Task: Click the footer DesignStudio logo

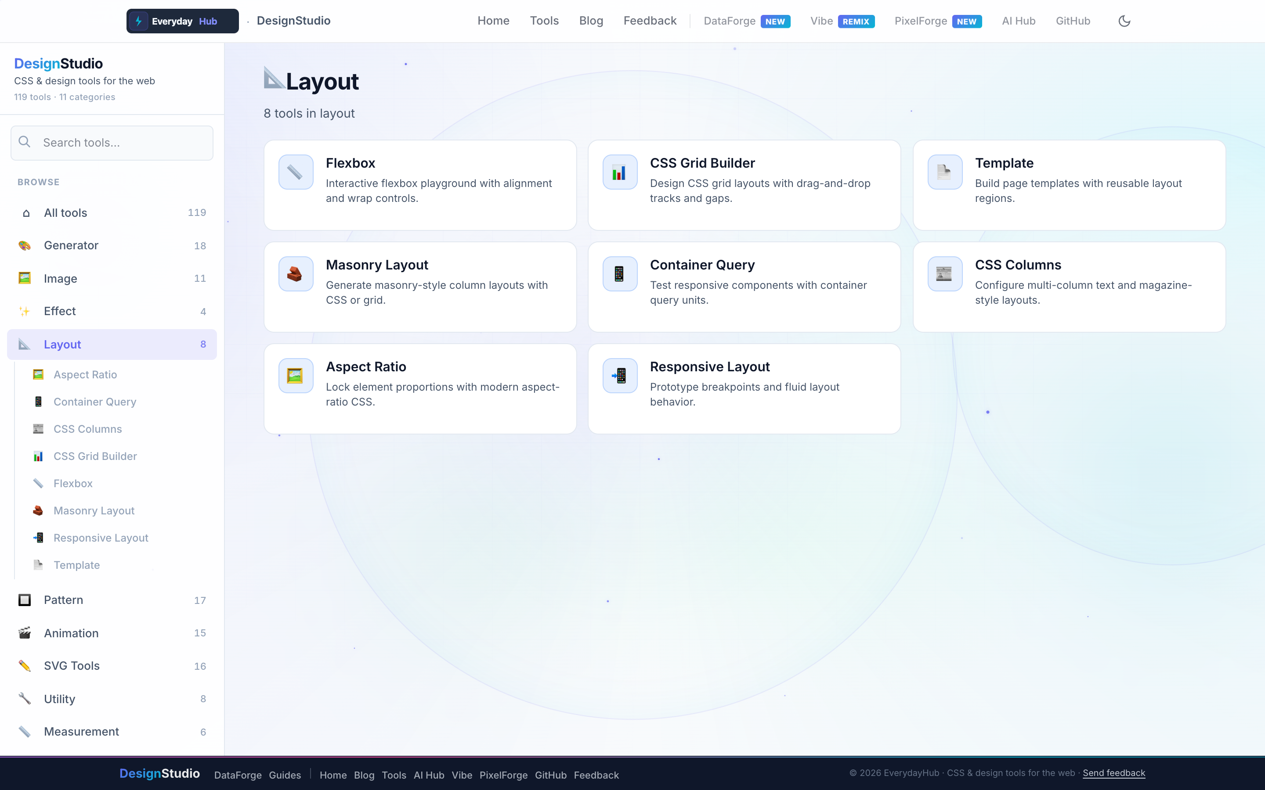Action: tap(159, 773)
